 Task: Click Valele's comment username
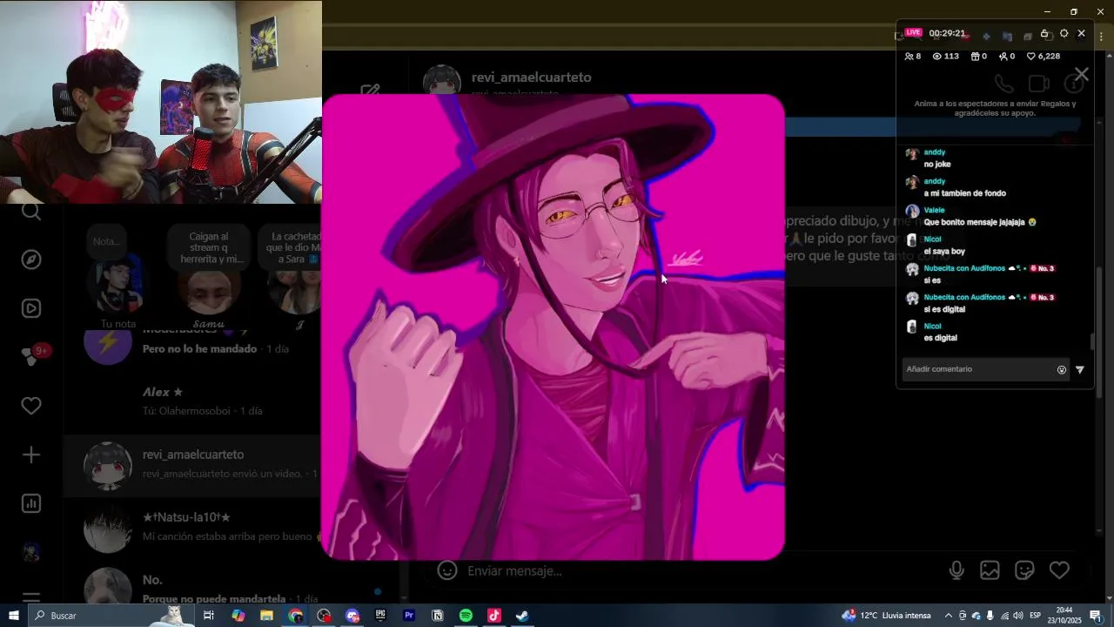click(x=934, y=210)
